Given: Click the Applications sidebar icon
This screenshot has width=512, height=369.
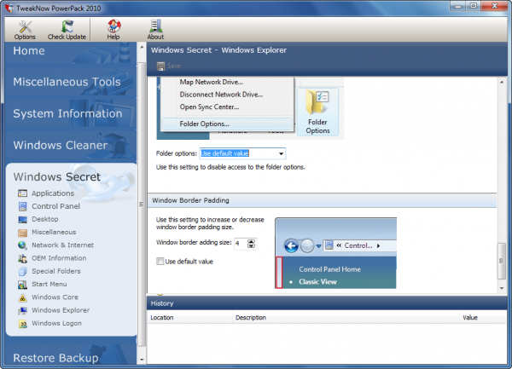Looking at the screenshot, I should pos(22,193).
